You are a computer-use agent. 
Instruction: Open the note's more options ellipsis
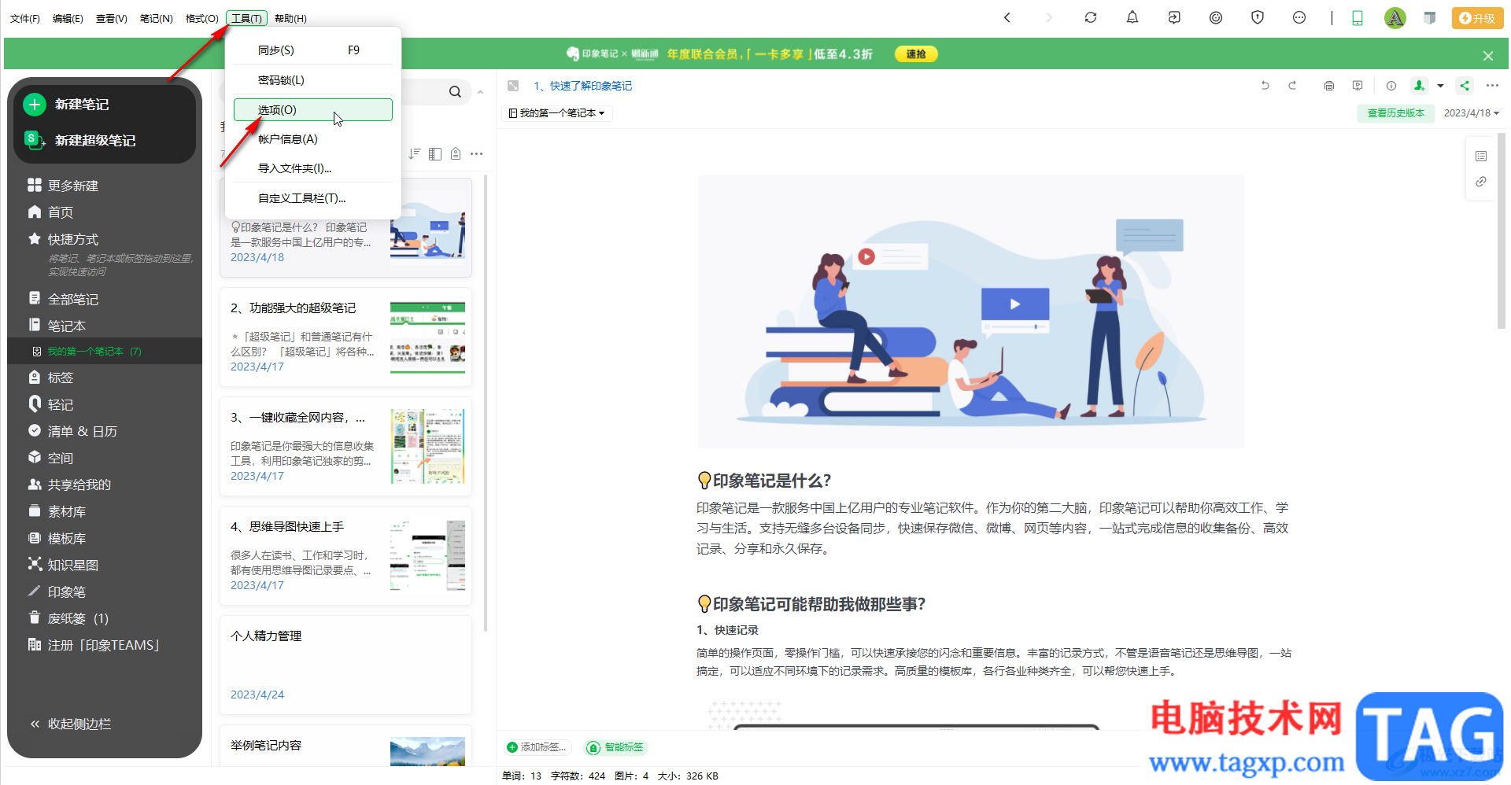[x=1492, y=86]
